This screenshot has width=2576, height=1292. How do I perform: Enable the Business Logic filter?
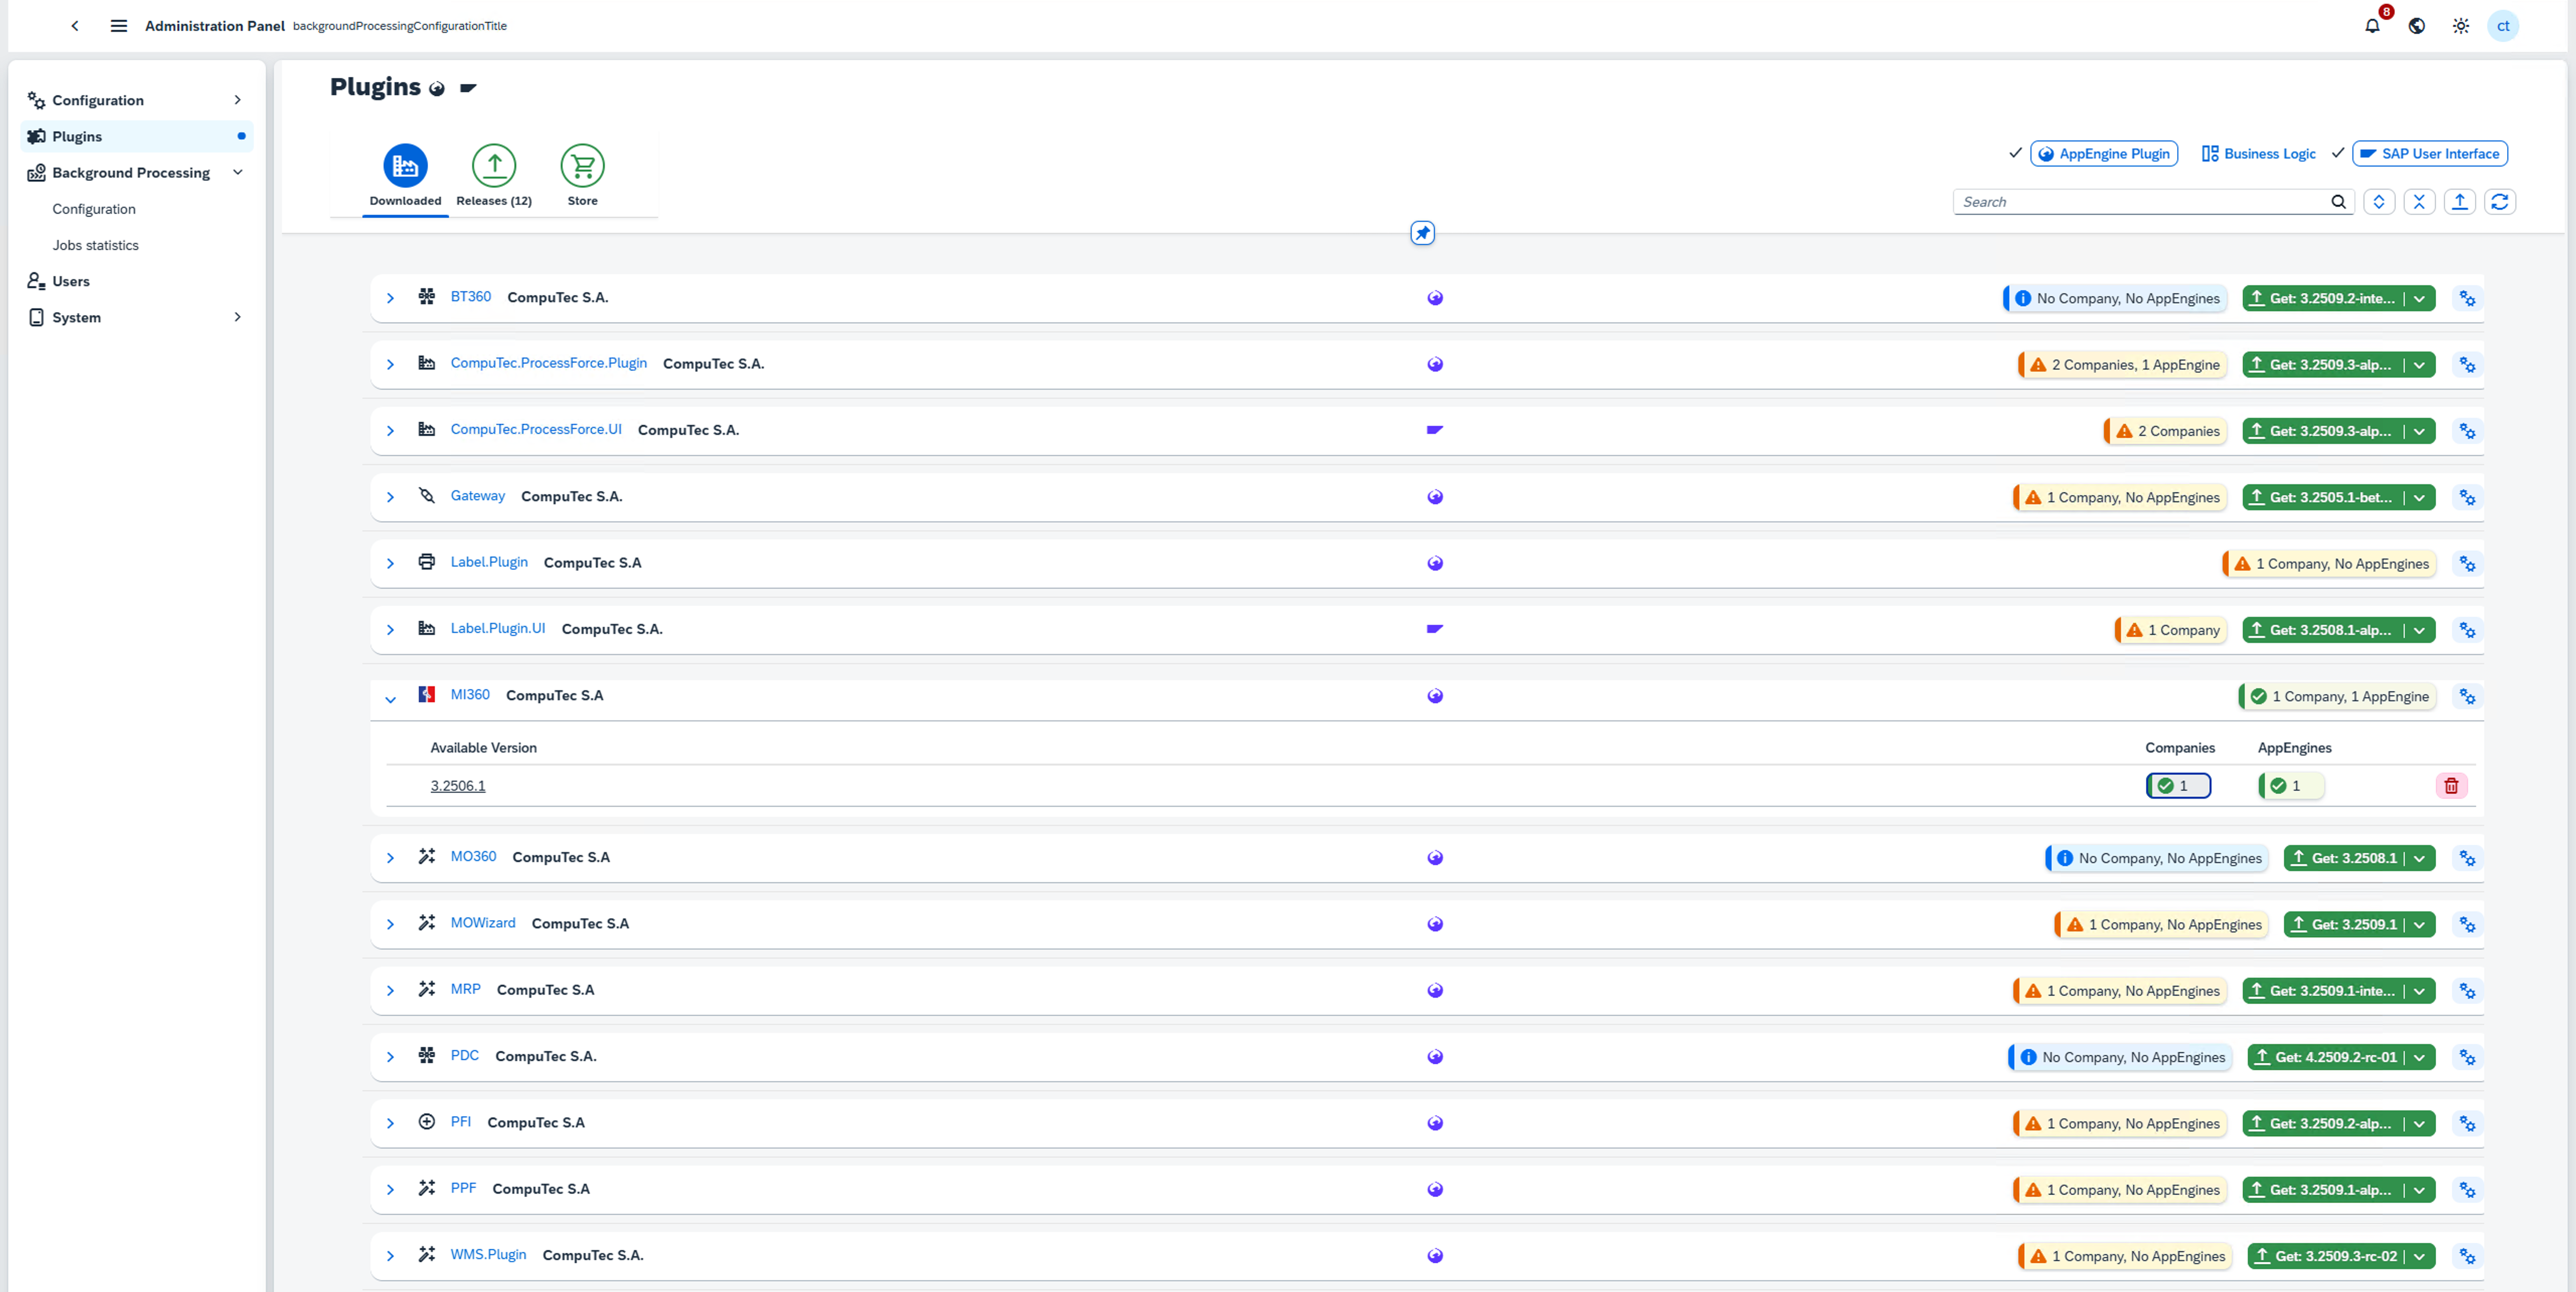pyautogui.click(x=2258, y=153)
